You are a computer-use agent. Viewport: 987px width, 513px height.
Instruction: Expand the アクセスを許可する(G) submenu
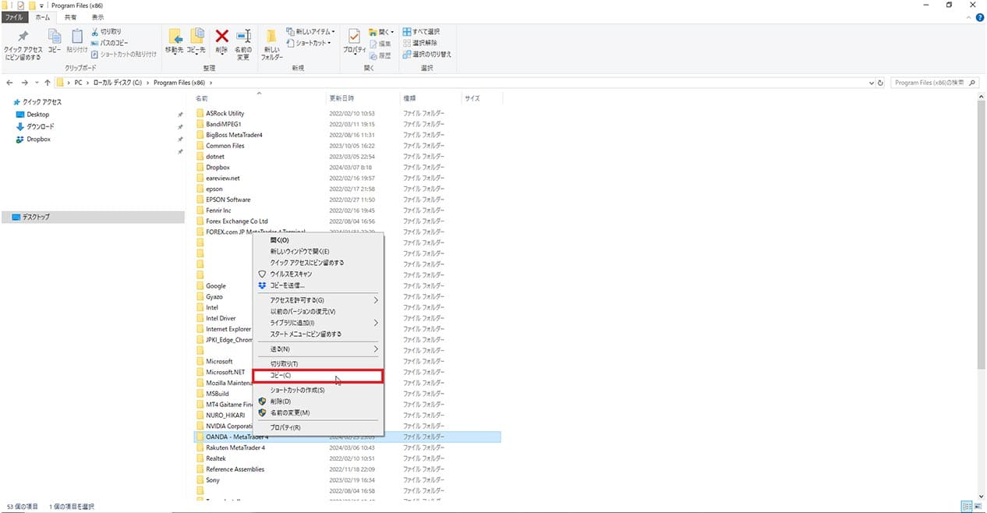point(376,300)
